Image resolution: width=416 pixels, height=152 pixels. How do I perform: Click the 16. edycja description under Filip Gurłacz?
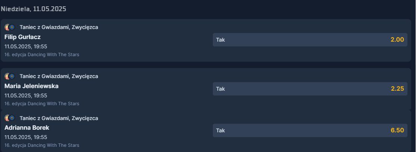[42, 55]
